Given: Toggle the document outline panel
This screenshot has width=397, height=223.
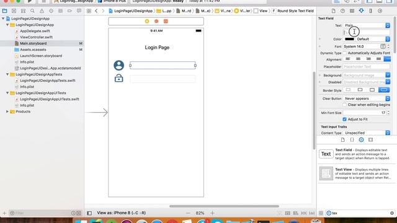Looking at the screenshot, I should 89,213.
